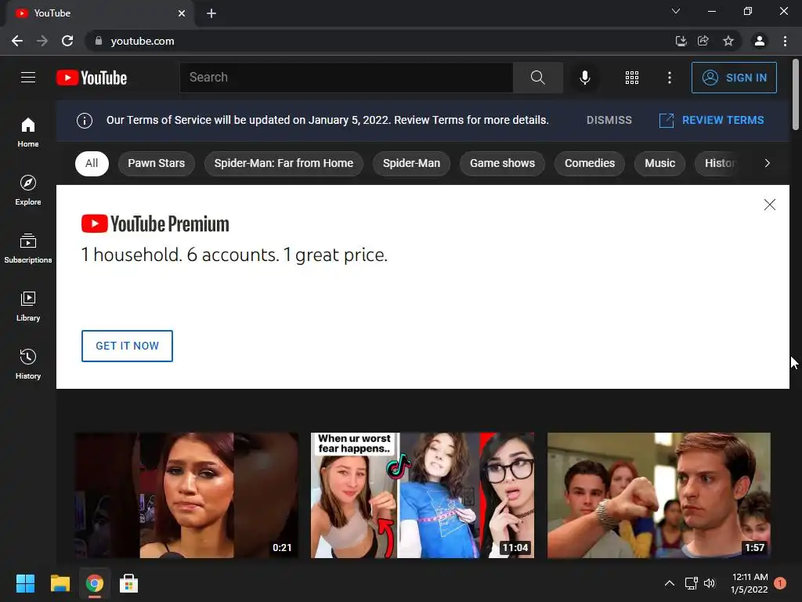Open YouTube settings three-dot menu
802x602 pixels.
(669, 78)
